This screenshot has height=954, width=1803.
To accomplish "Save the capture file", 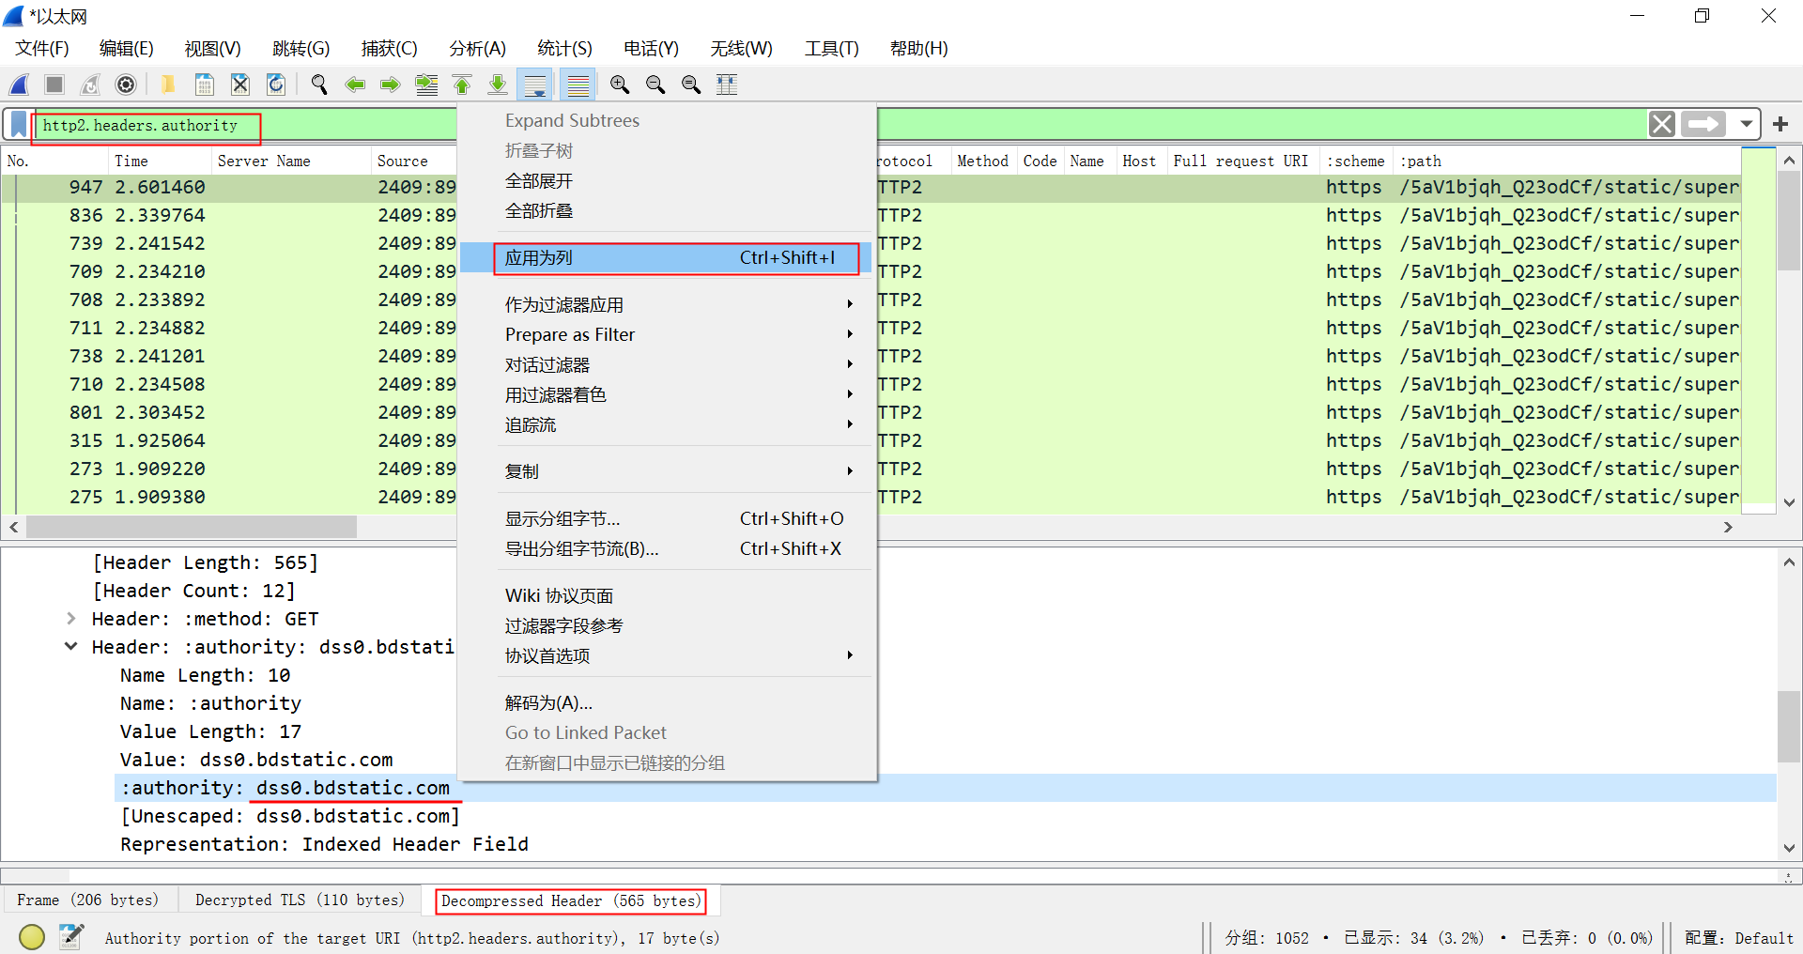I will coord(204,85).
